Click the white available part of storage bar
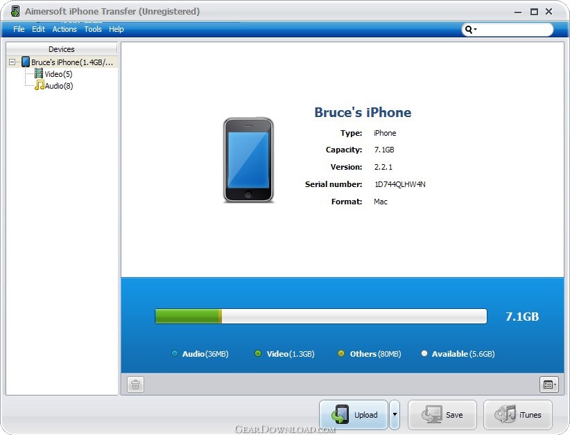Screen dimensions: 570x435 click(x=354, y=317)
